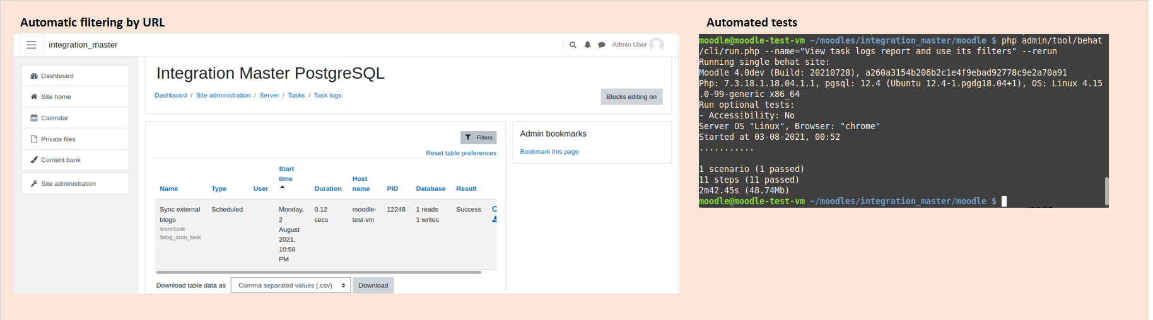
Task: Click the Content bank paintbrush icon
Action: pos(34,160)
